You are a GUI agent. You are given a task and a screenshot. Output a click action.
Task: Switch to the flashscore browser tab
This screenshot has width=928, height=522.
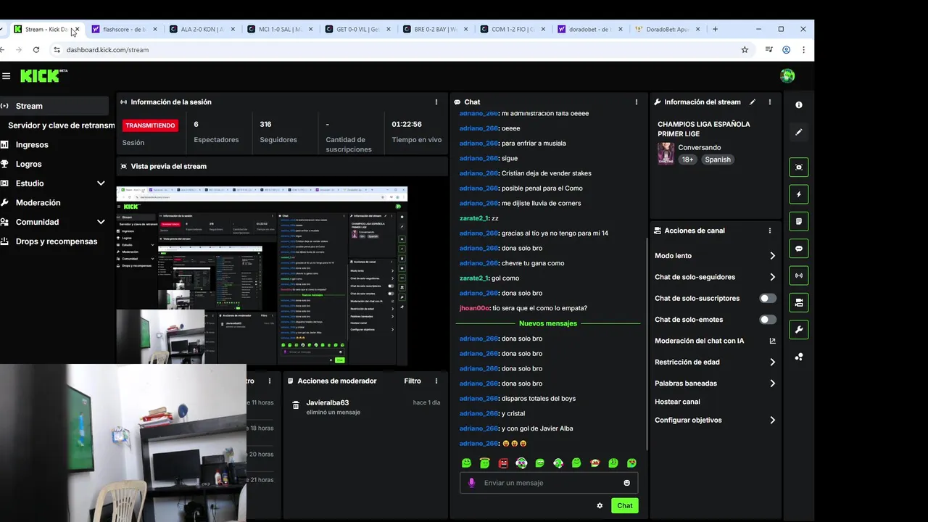pos(124,29)
